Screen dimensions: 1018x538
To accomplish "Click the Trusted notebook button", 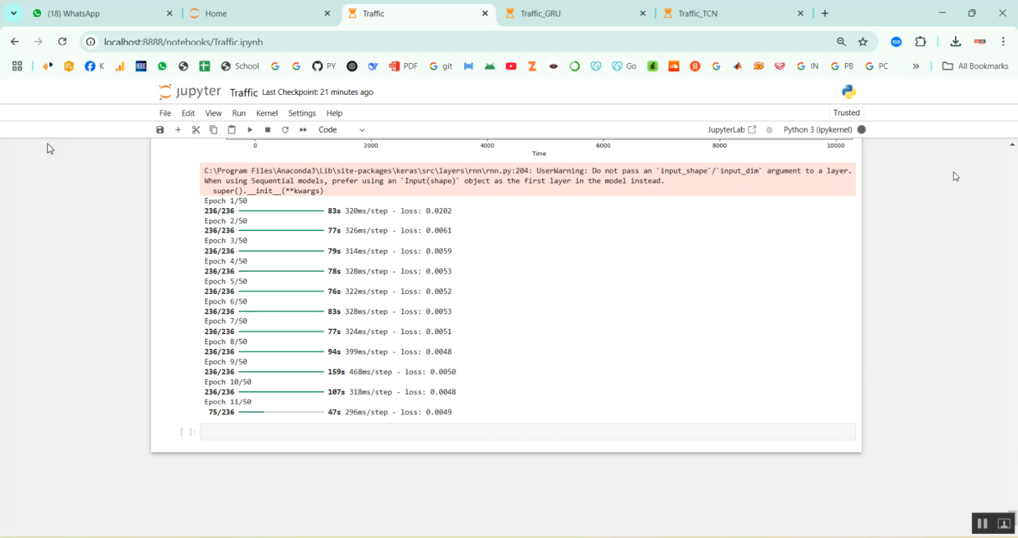I will (x=846, y=112).
